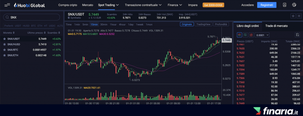303x116 pixels.
Task: Open Compra cripto menu item
Action: [x=68, y=5]
